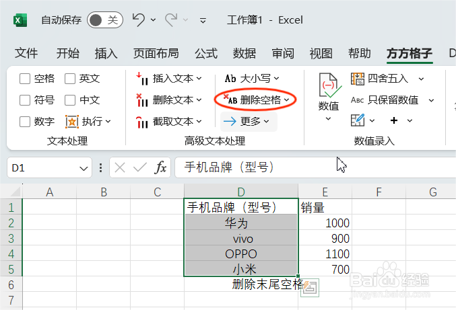
Task: Enable the 空格 checkbox
Action: [x=25, y=79]
